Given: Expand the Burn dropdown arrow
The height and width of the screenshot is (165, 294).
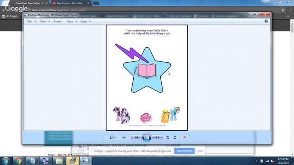Looking at the screenshot, I should [x=76, y=22].
